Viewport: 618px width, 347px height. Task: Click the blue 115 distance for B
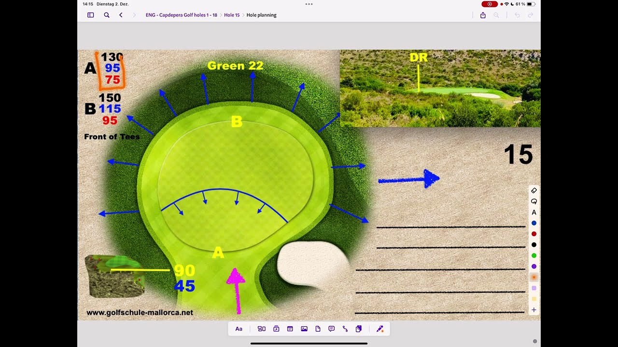(x=110, y=109)
